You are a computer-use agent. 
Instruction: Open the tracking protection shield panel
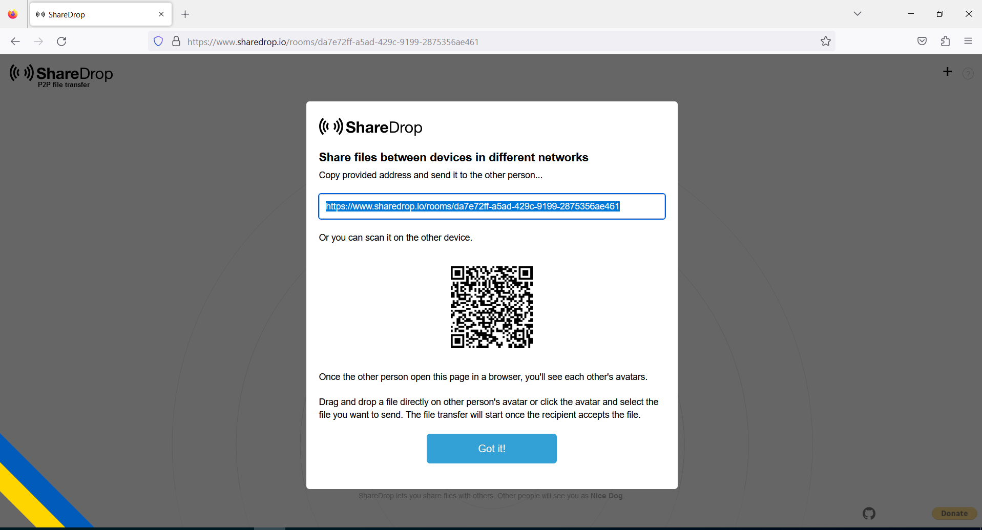[x=158, y=41]
